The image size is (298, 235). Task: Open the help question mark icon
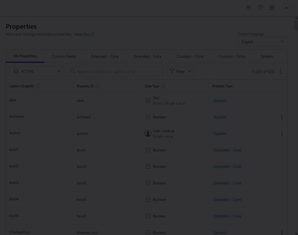pos(260,8)
